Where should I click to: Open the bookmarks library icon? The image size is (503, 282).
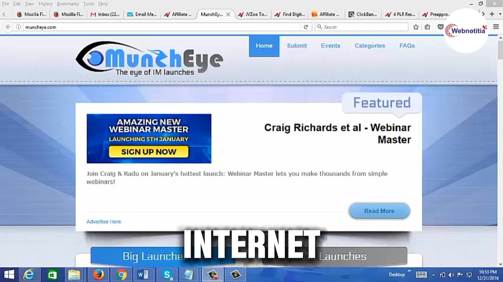click(427, 27)
